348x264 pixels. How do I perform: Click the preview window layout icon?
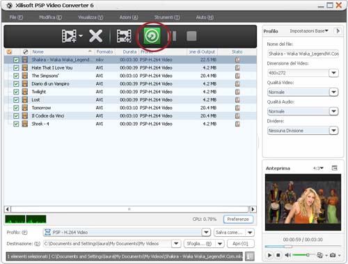coord(335,168)
